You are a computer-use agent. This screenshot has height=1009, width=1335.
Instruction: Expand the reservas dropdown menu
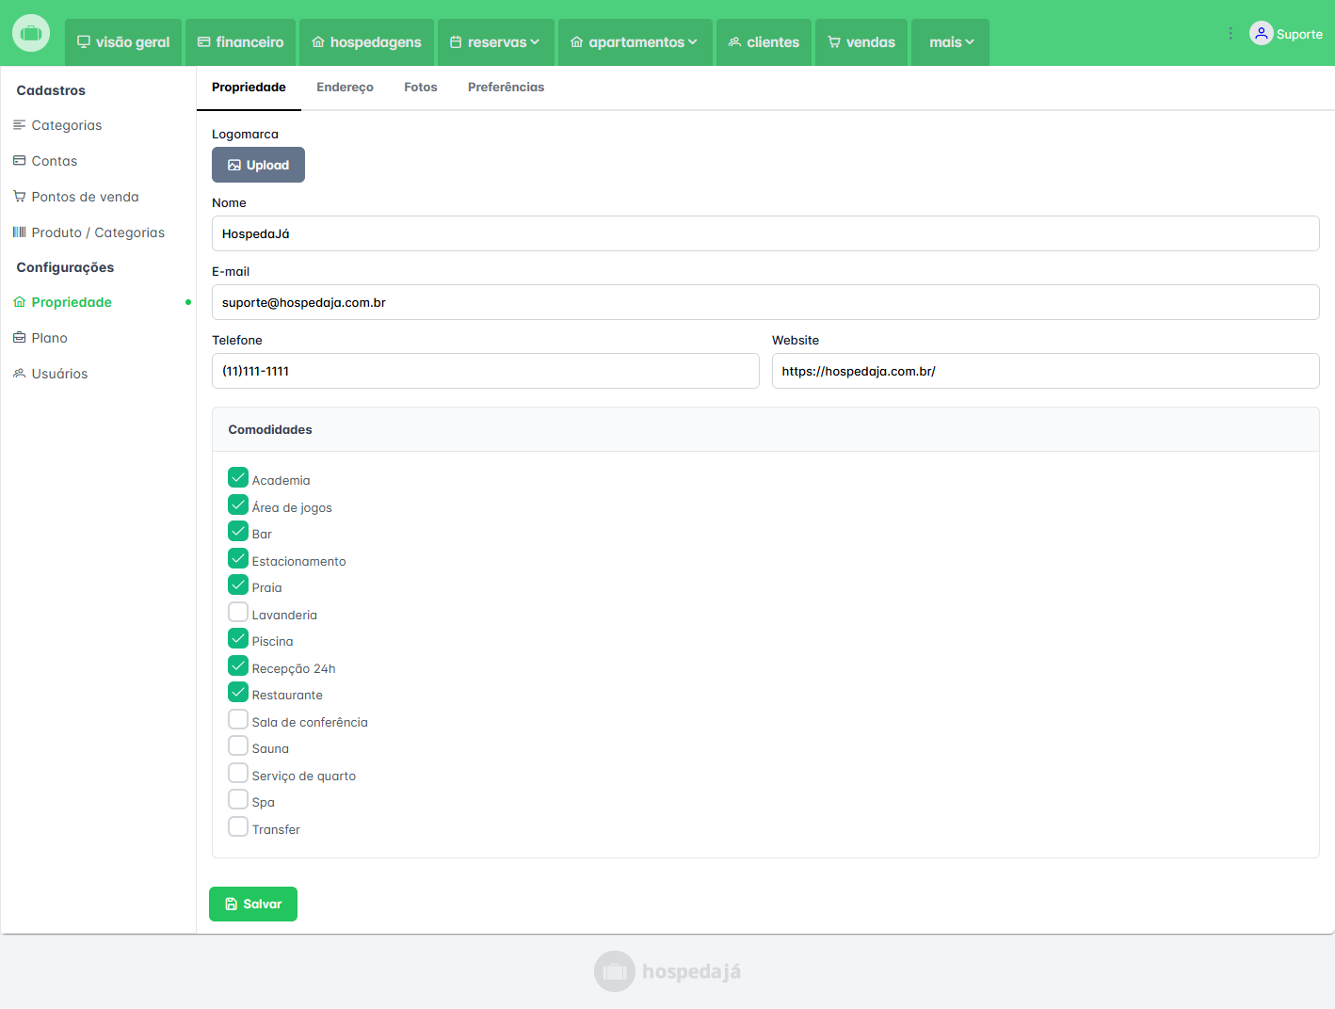pyautogui.click(x=495, y=42)
